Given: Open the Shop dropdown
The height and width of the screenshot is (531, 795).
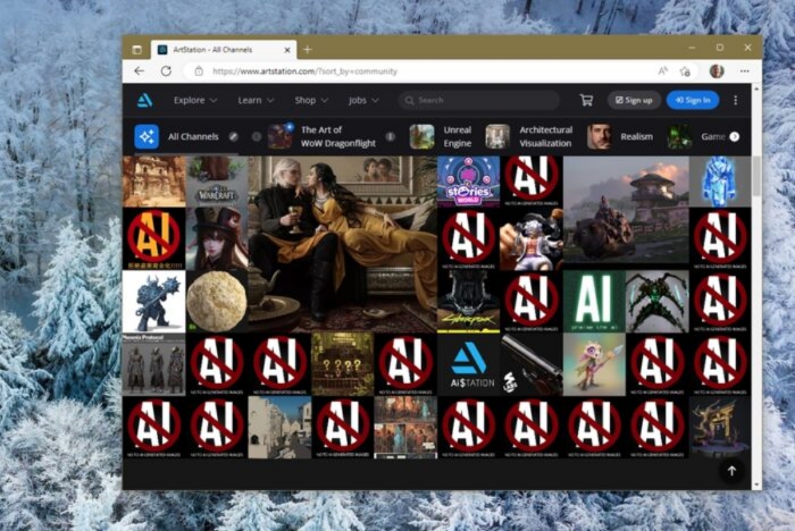Looking at the screenshot, I should [x=311, y=100].
